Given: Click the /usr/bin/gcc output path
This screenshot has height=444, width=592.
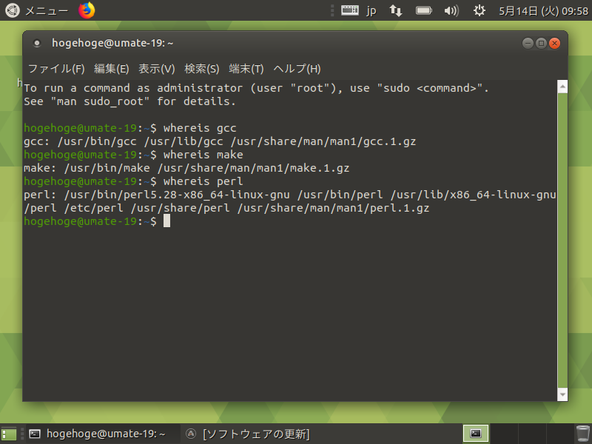Looking at the screenshot, I should tap(97, 141).
